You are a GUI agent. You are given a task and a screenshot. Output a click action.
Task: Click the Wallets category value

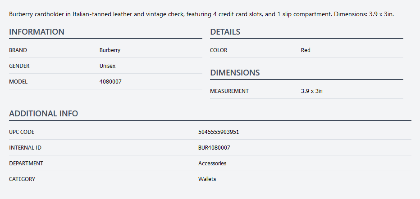point(207,179)
